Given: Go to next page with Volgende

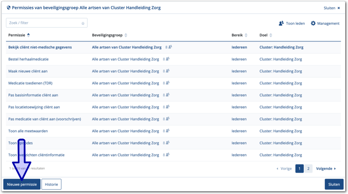Looking at the screenshot, I should pos(326,169).
